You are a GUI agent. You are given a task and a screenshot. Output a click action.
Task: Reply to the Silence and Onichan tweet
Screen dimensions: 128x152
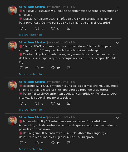21,68
